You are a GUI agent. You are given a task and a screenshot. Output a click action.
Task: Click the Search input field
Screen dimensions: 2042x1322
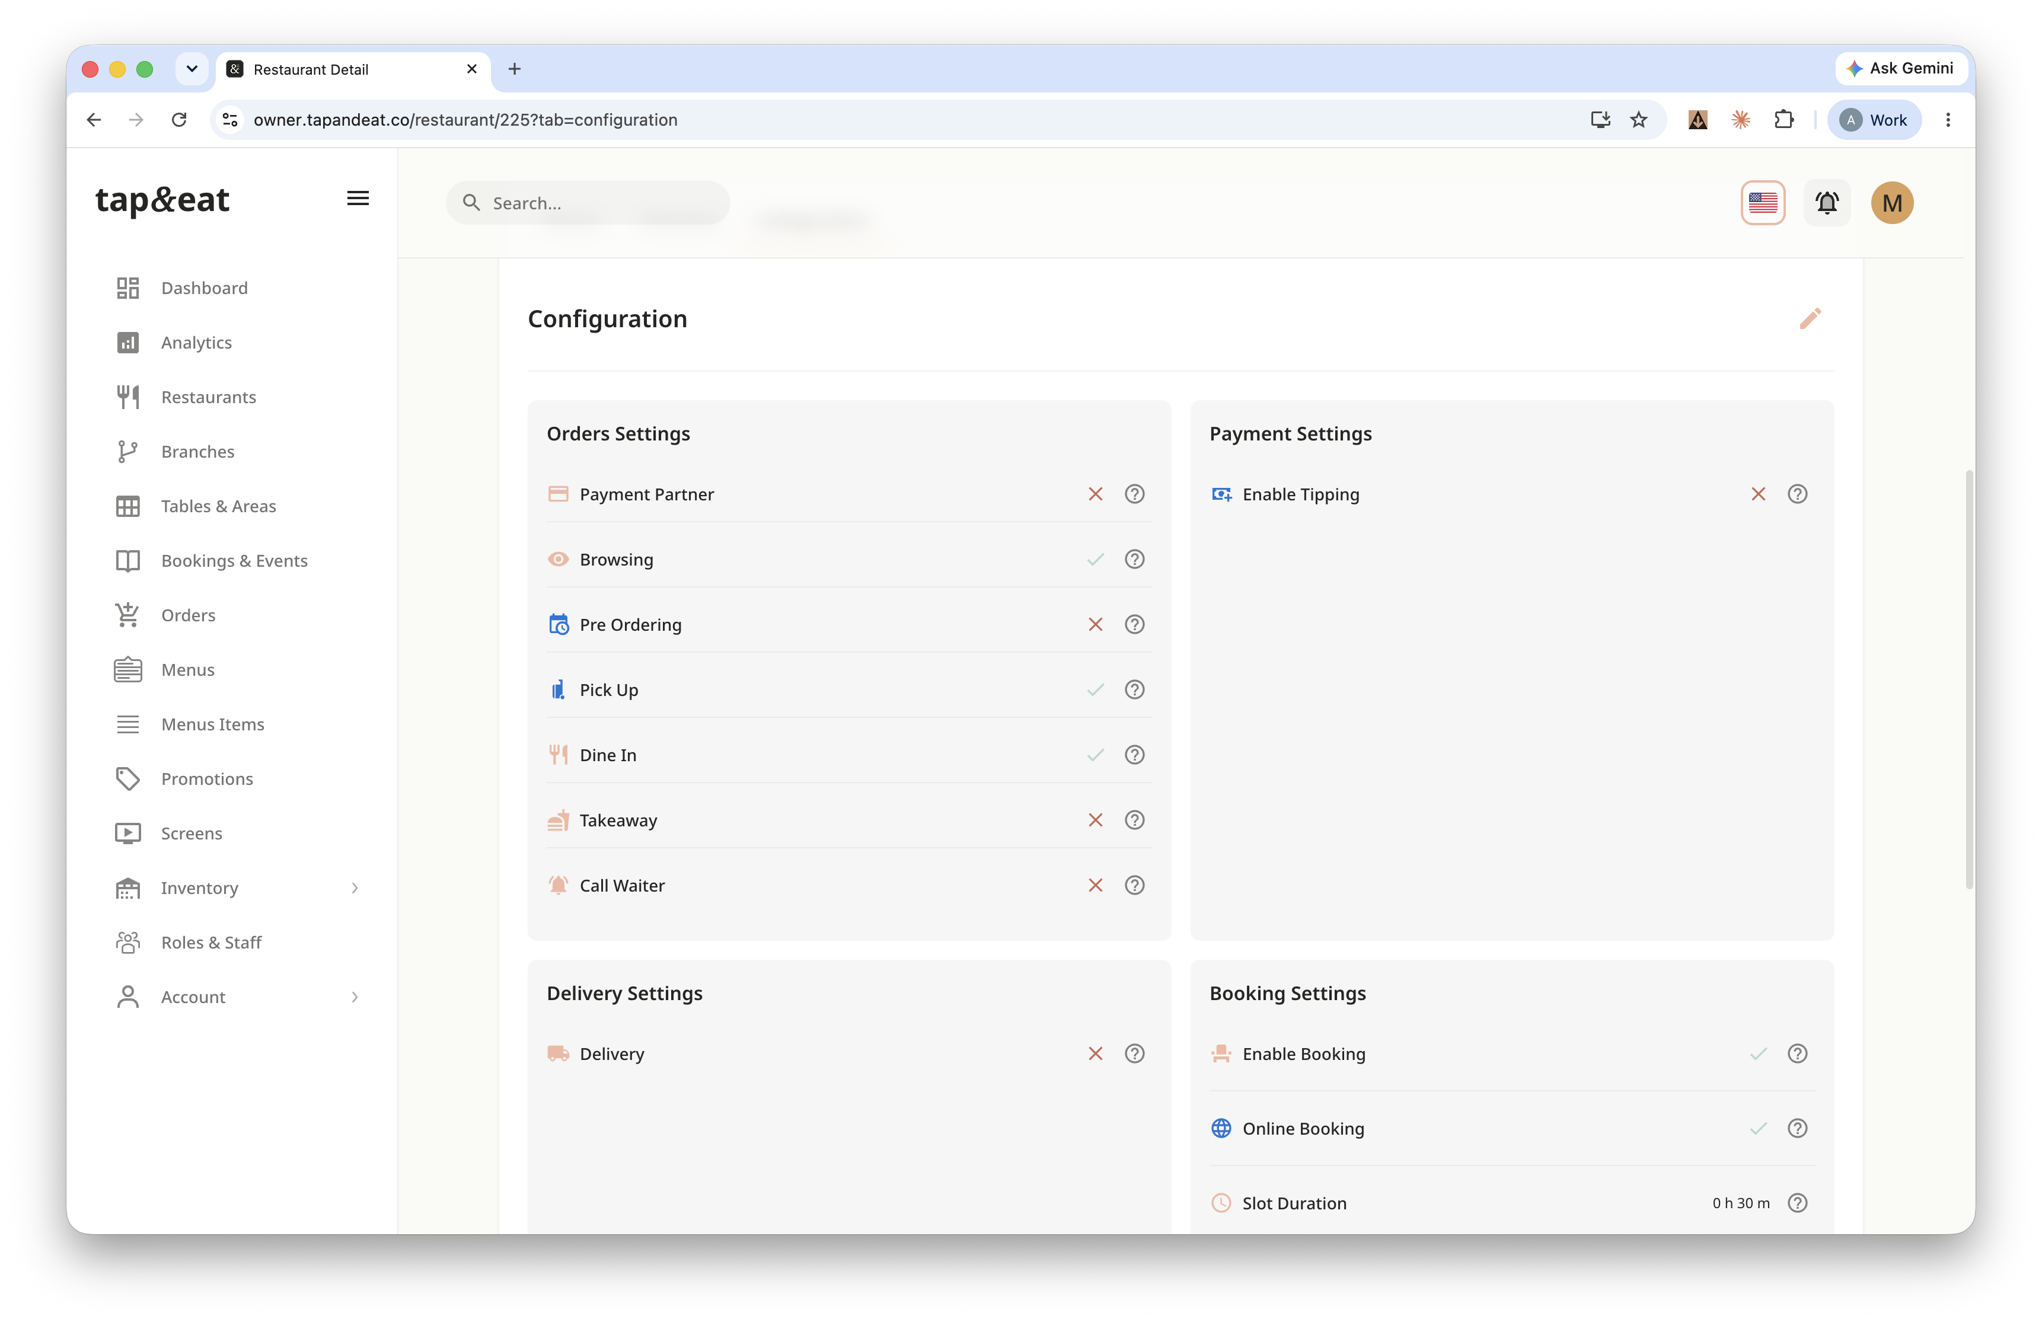click(588, 203)
